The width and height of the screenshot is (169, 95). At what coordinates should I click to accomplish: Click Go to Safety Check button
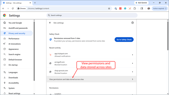click(124, 40)
